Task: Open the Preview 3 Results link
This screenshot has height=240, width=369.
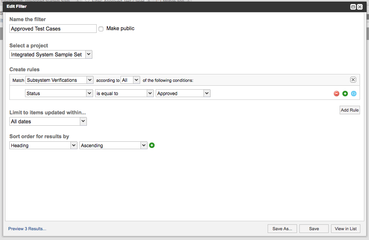Action: click(27, 229)
